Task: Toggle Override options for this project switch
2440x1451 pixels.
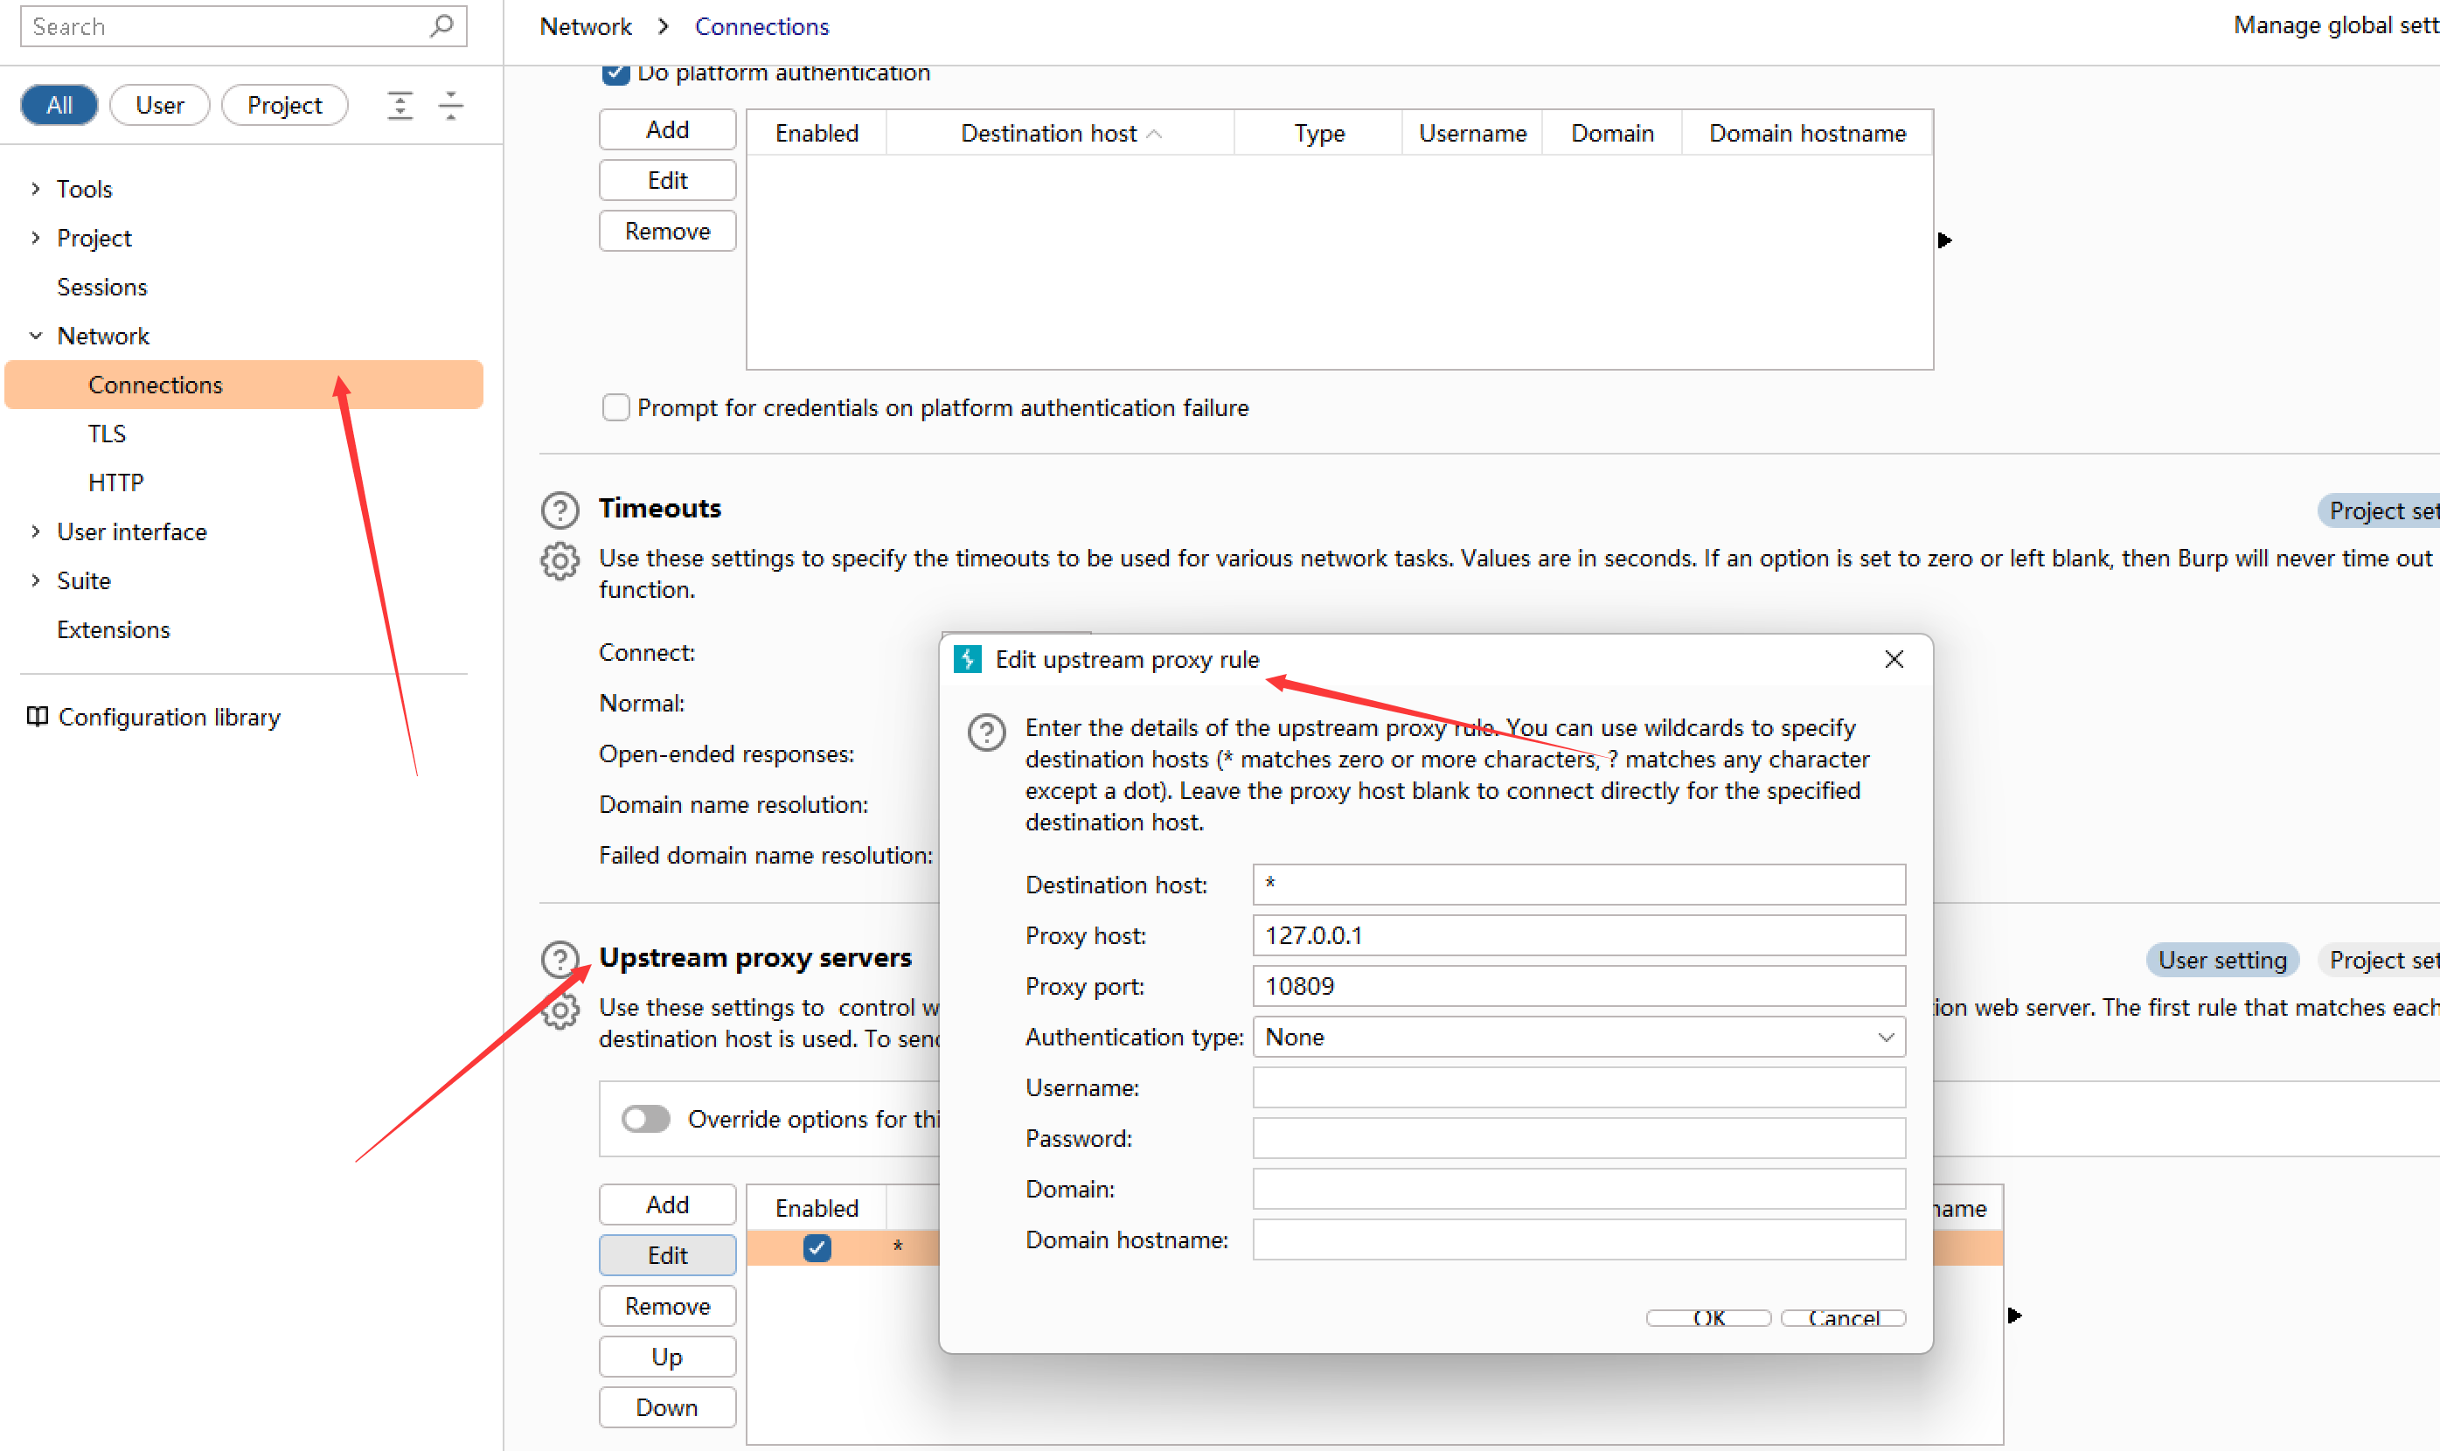Action: click(x=645, y=1119)
